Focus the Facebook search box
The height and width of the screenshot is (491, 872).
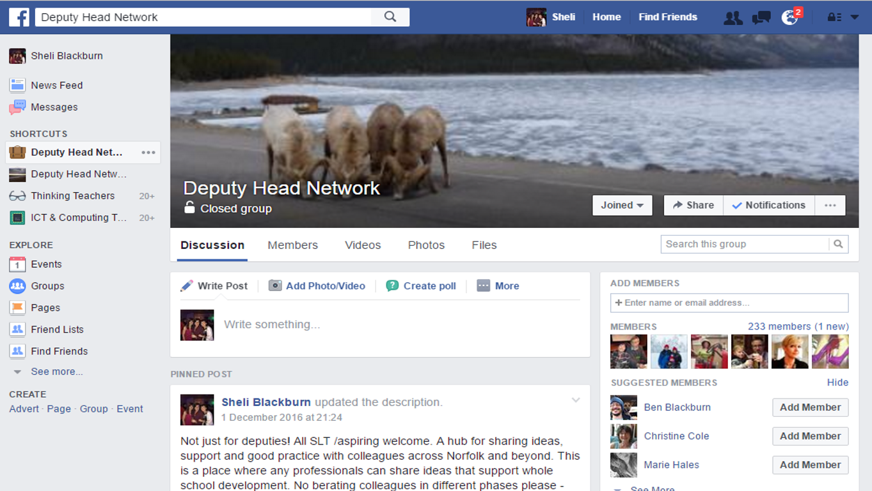click(203, 17)
